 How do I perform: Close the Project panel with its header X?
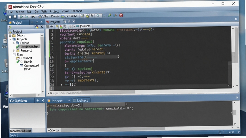(42, 22)
